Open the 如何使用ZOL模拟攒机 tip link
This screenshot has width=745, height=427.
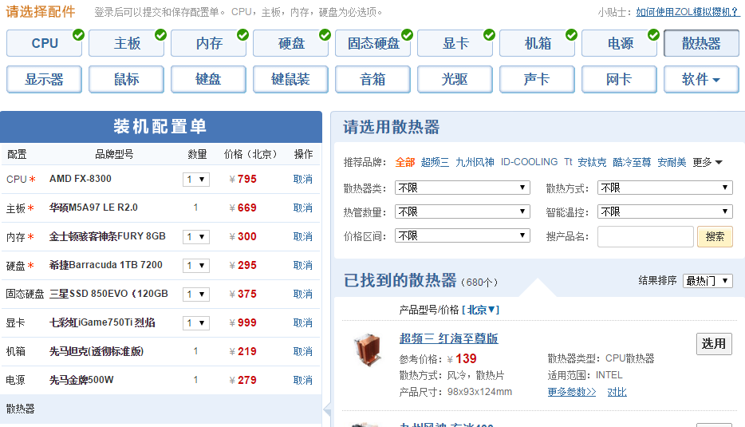pyautogui.click(x=688, y=12)
